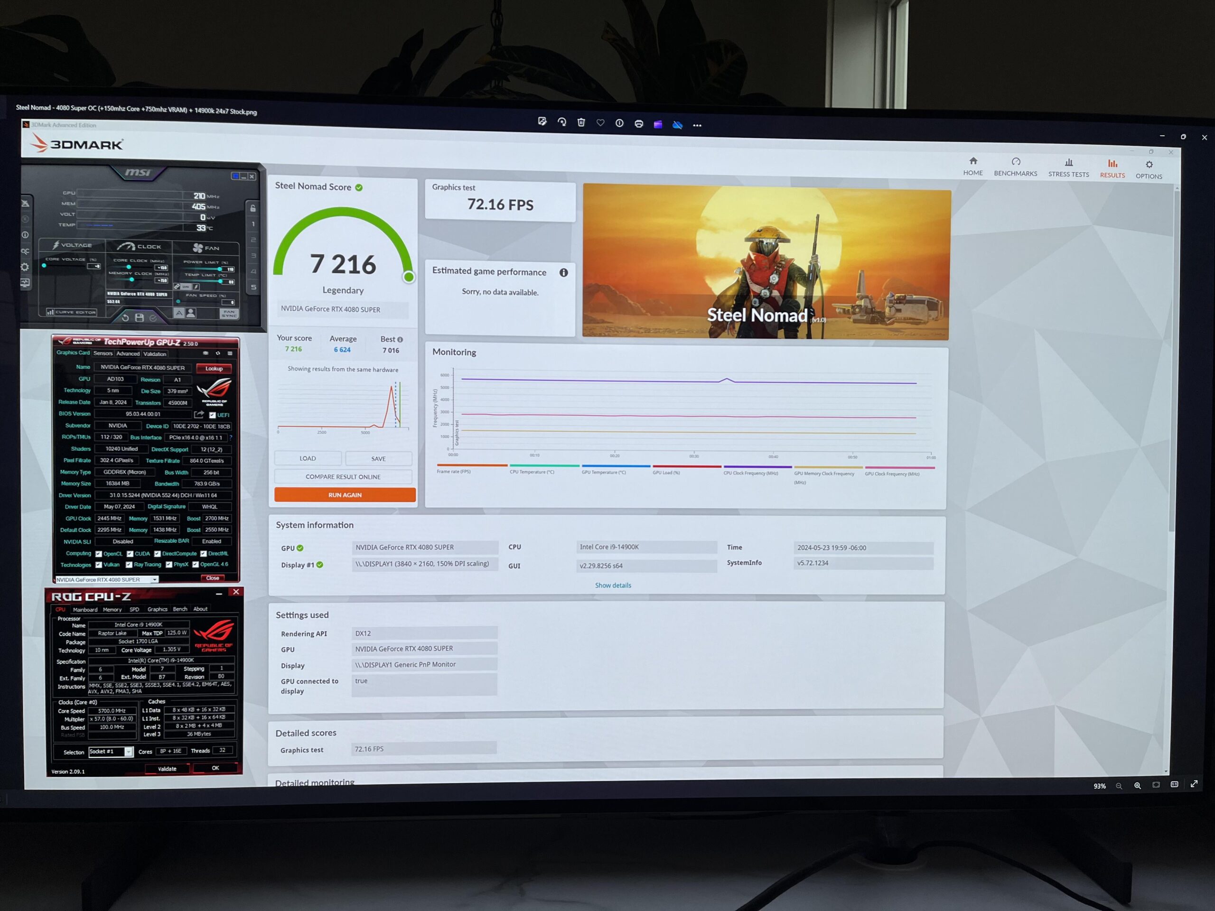Go to the HOME tab in 3DMark
This screenshot has height=911, width=1215.
pyautogui.click(x=973, y=167)
